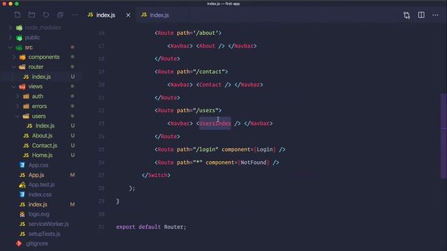This screenshot has width=447, height=251.
Task: Click the Login component reference in code
Action: coord(265,149)
